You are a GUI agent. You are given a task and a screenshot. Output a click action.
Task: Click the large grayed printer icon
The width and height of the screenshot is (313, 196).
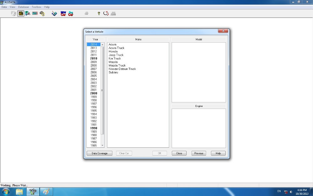coord(113,13)
